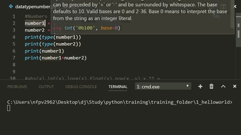Viewport: 241px width, 135px height.
Task: Create a new terminal with plus icon
Action: pos(200,87)
